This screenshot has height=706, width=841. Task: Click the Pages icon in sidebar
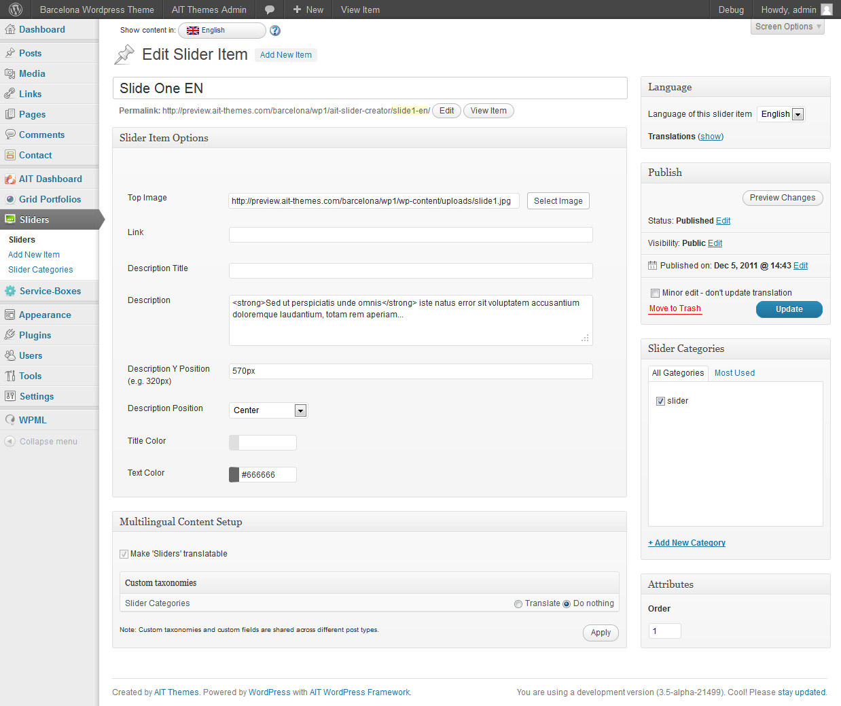click(x=10, y=114)
